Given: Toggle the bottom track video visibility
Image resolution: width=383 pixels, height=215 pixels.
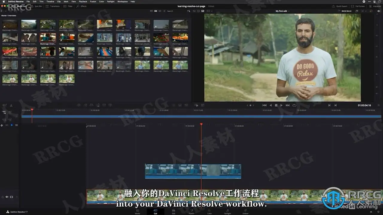Looking at the screenshot, I should point(11,197).
